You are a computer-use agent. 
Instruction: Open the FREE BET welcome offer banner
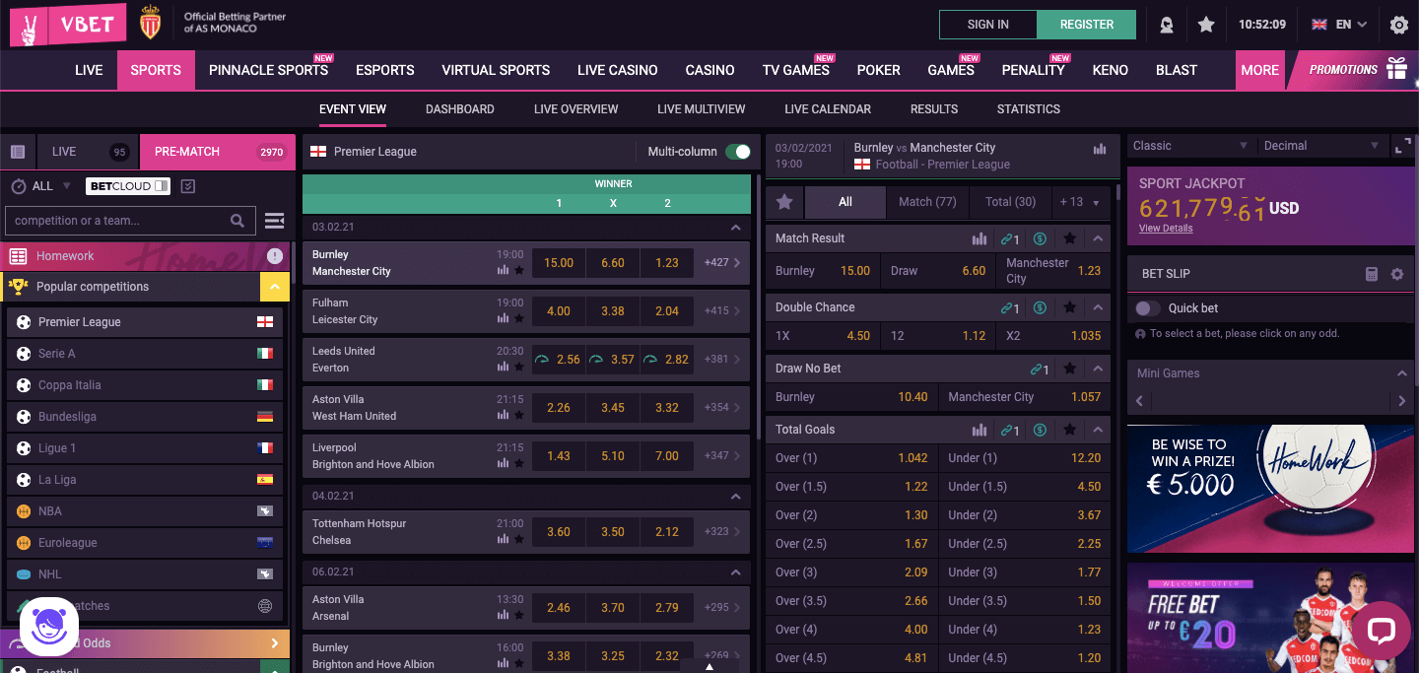[1270, 618]
